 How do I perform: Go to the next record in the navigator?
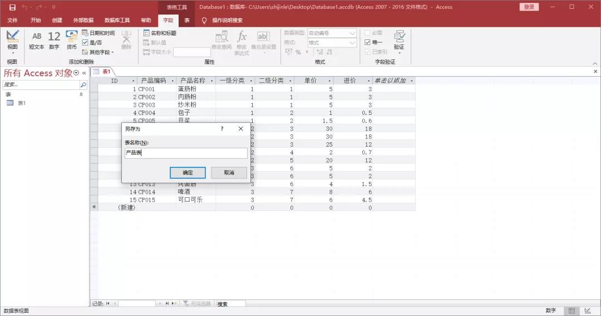pyautogui.click(x=160, y=303)
